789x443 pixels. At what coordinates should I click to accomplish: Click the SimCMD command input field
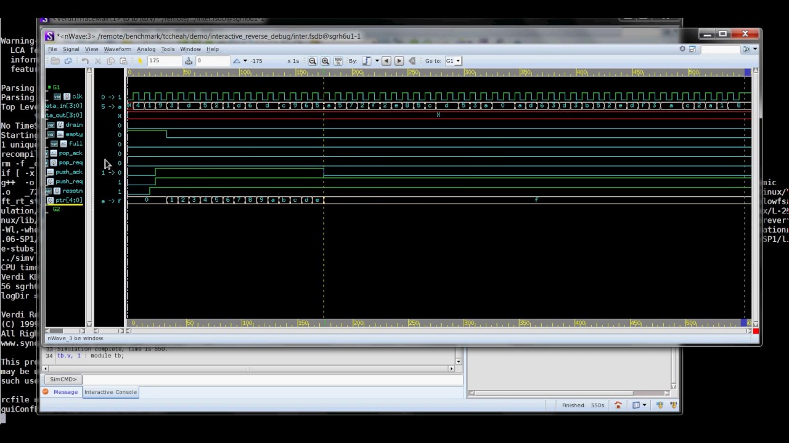tap(272, 379)
